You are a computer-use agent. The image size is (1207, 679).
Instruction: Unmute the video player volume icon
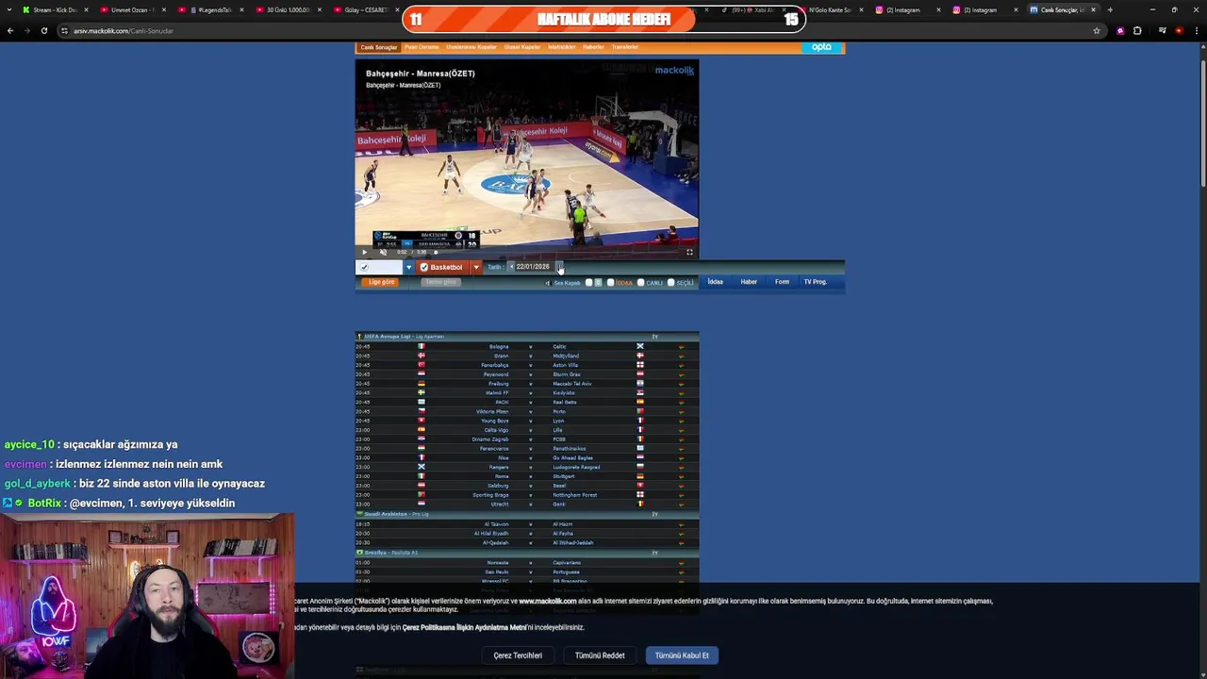(x=383, y=252)
